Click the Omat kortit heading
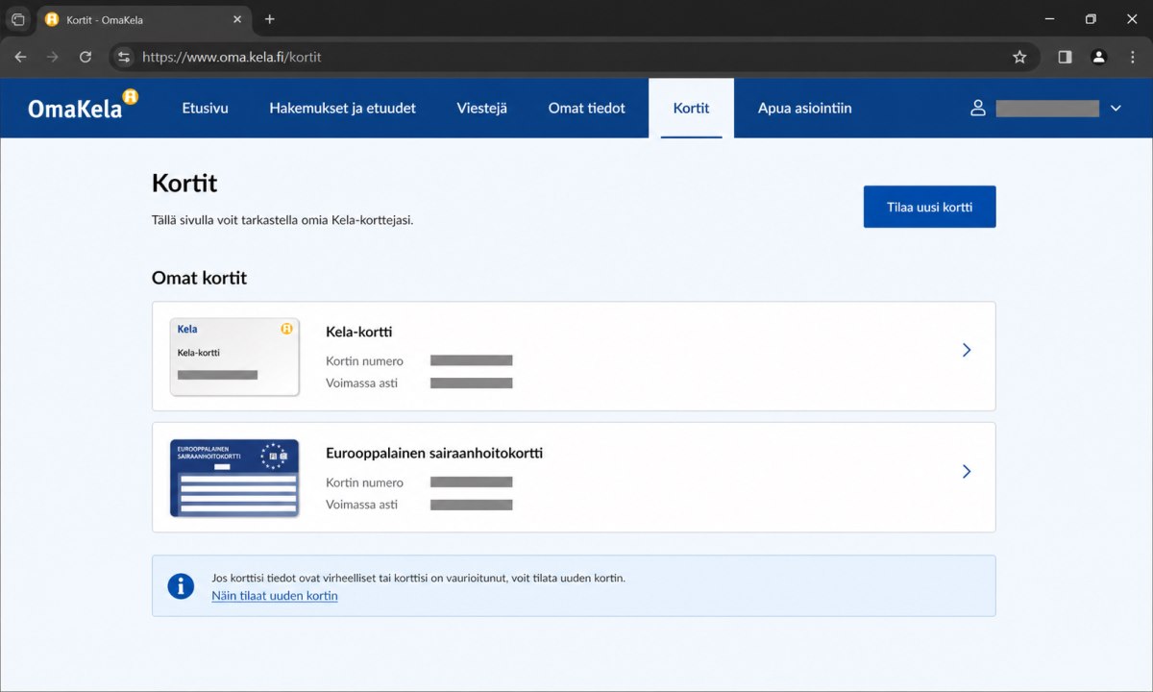The image size is (1153, 692). tap(199, 278)
